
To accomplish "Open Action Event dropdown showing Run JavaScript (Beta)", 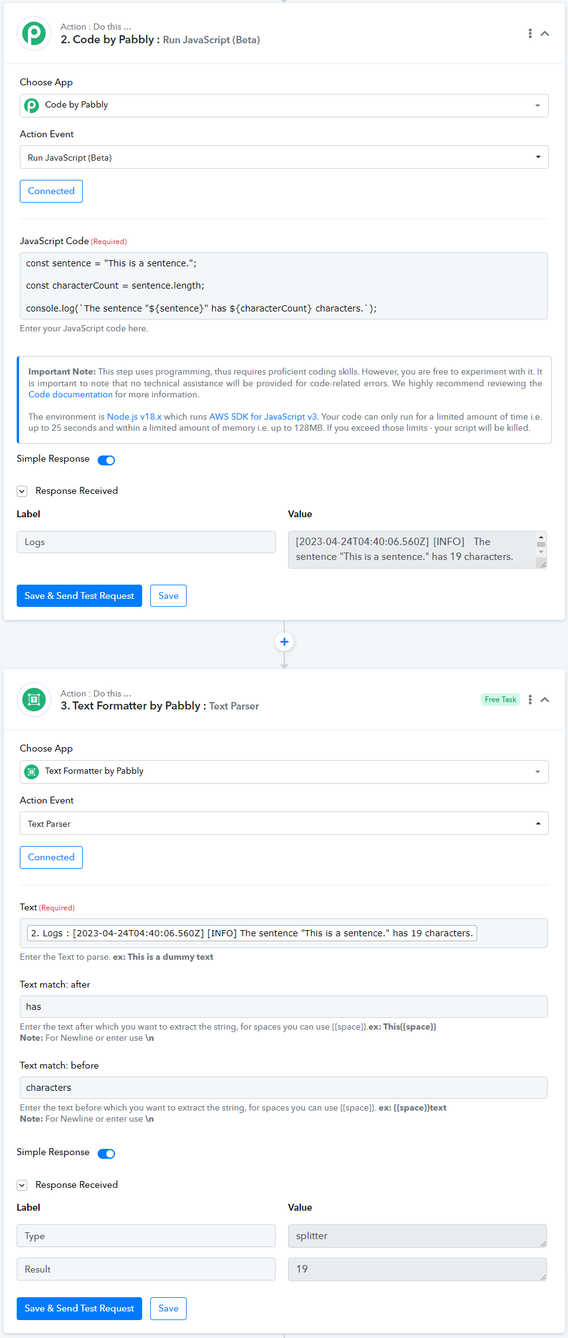I will [284, 157].
